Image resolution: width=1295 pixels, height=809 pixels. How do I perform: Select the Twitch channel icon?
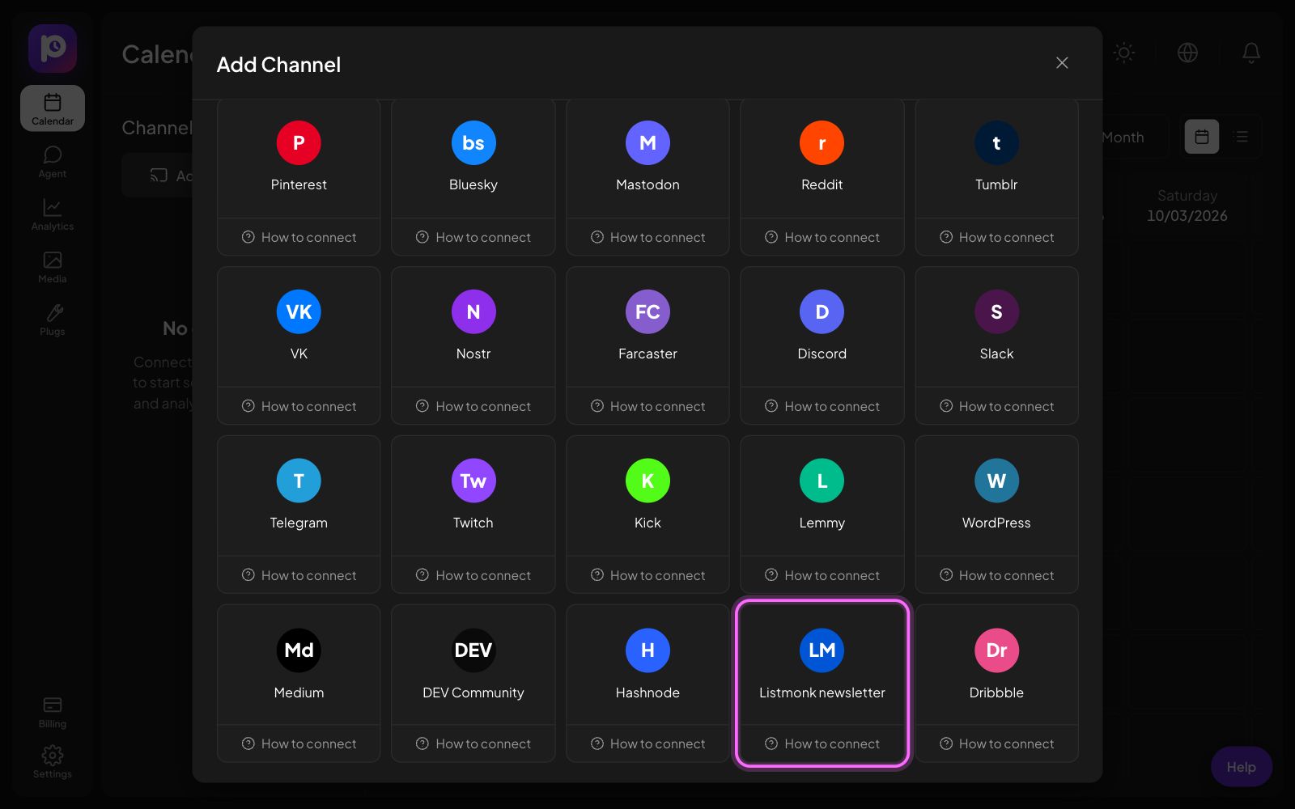[x=473, y=481]
